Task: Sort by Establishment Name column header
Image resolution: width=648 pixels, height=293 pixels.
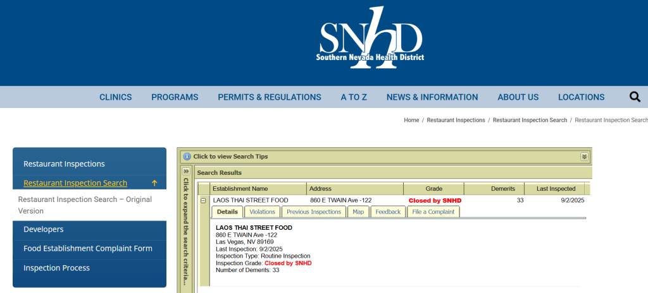Action: click(x=258, y=189)
